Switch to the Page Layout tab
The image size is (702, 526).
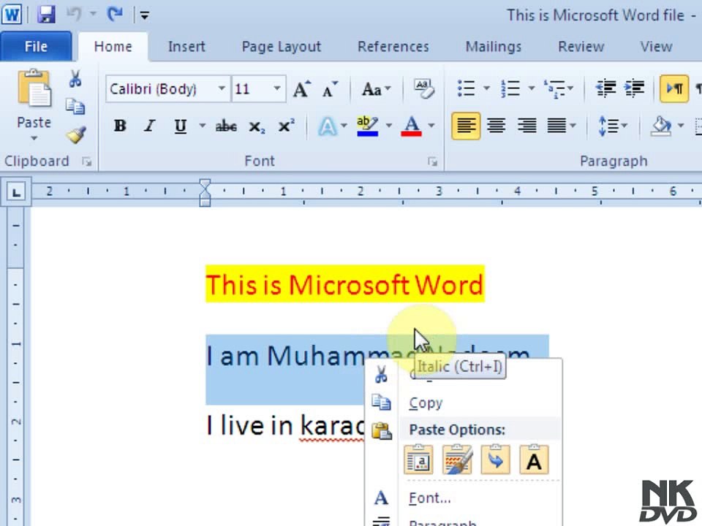coord(281,47)
